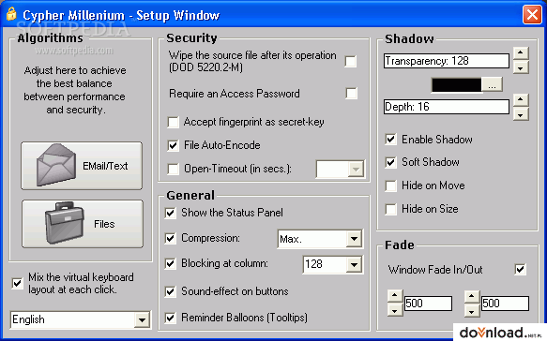Screen dimensions: 547x341
Task: Click the padlock icon in title bar
Action: click(x=11, y=14)
